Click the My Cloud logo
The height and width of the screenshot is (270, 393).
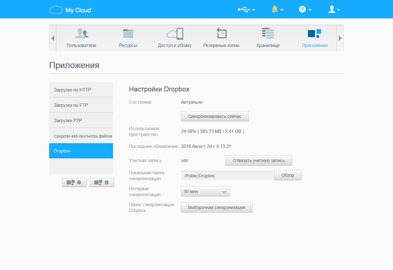tap(71, 10)
